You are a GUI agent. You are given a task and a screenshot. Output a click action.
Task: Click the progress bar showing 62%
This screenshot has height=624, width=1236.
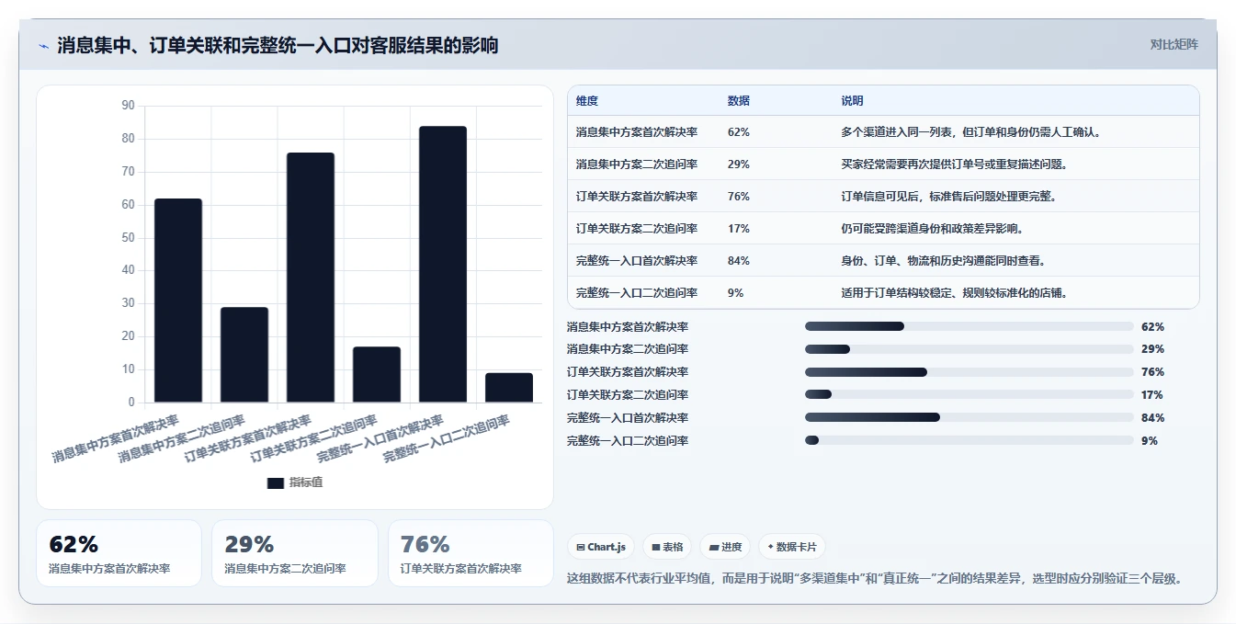pos(969,326)
